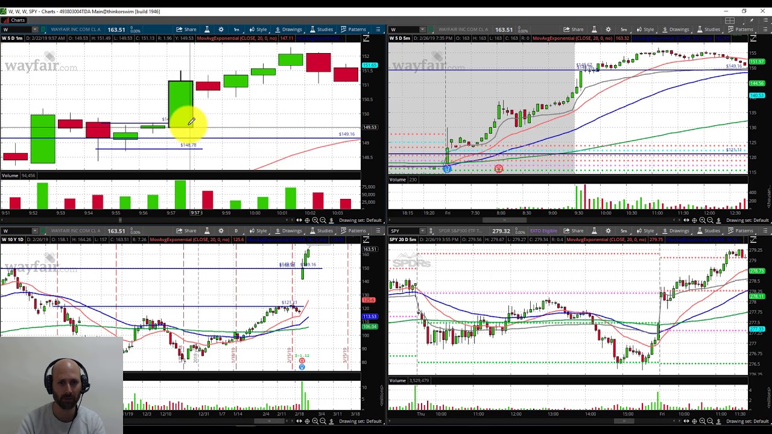Expand symbol dropdown arrow in bottom-left chart
This screenshot has height=434, width=772.
click(x=35, y=231)
